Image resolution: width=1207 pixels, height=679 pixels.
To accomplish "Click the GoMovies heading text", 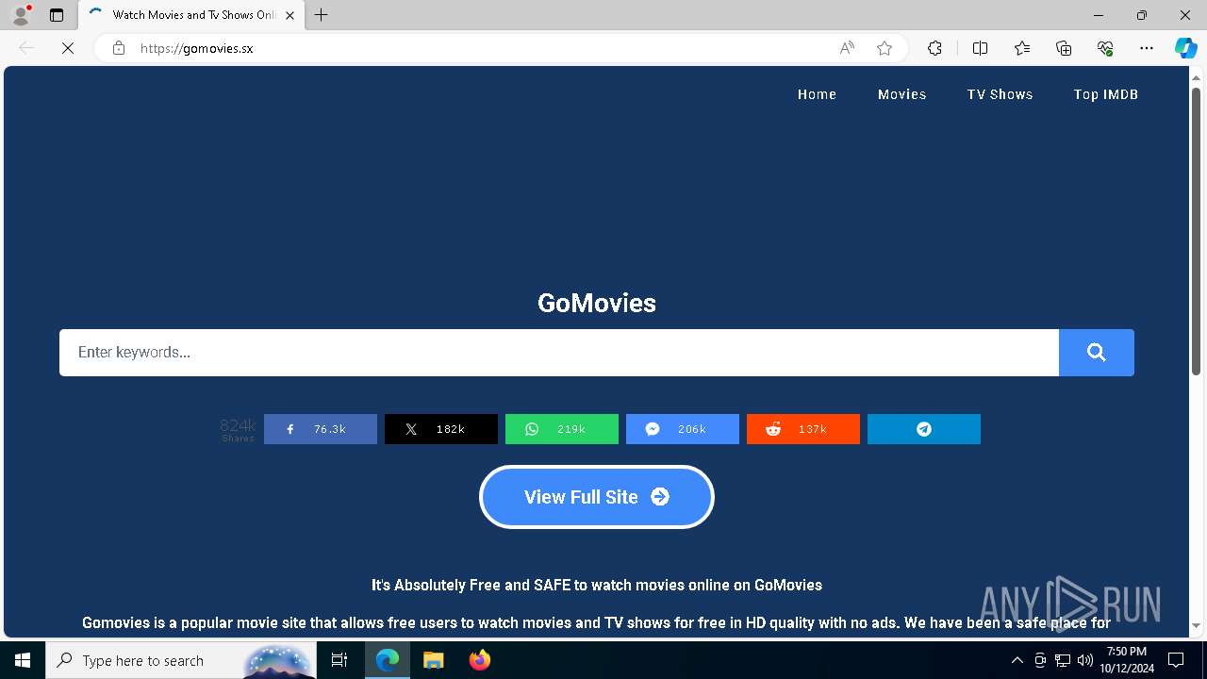I will (597, 303).
